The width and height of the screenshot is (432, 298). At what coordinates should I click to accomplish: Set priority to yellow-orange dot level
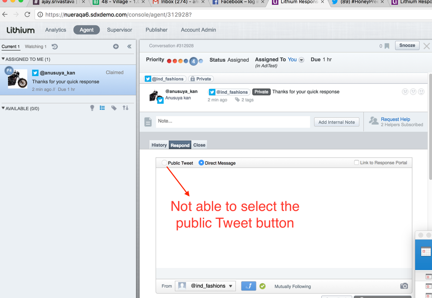(x=180, y=61)
